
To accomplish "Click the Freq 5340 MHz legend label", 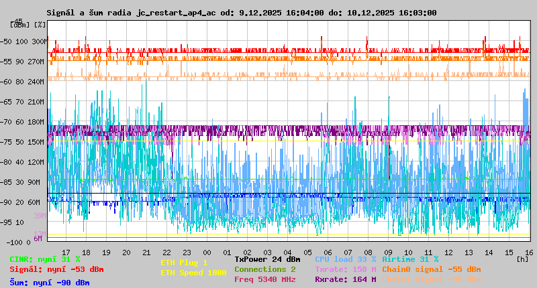I will pyautogui.click(x=264, y=279).
